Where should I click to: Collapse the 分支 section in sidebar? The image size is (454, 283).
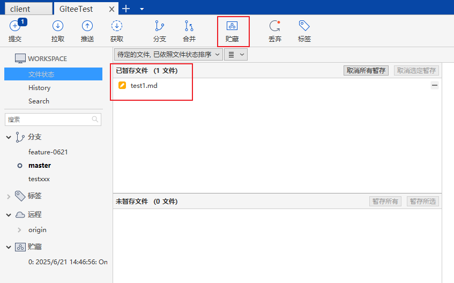(x=9, y=137)
